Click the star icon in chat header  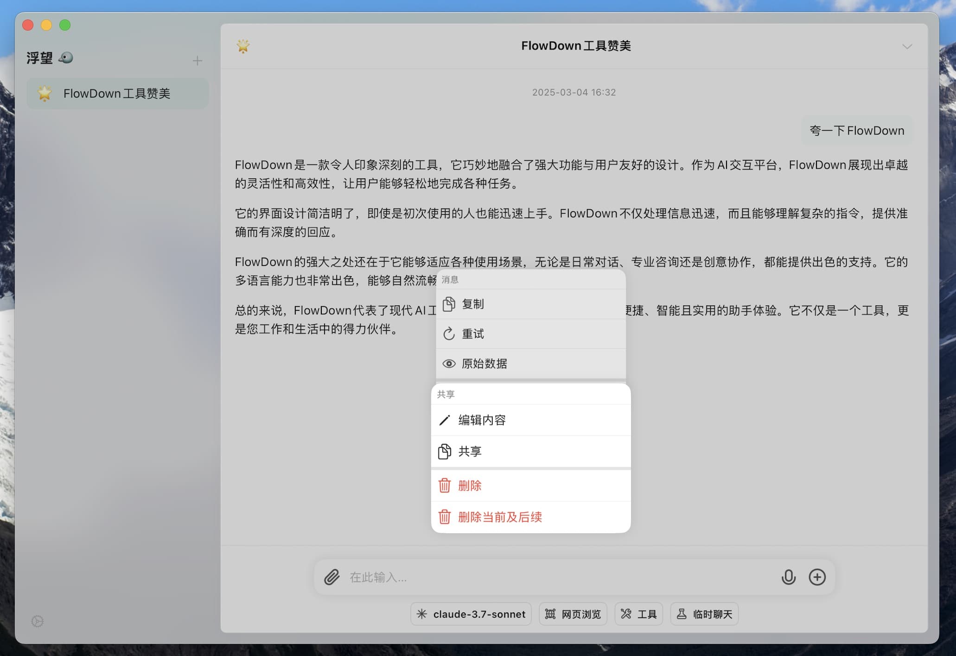click(x=243, y=46)
